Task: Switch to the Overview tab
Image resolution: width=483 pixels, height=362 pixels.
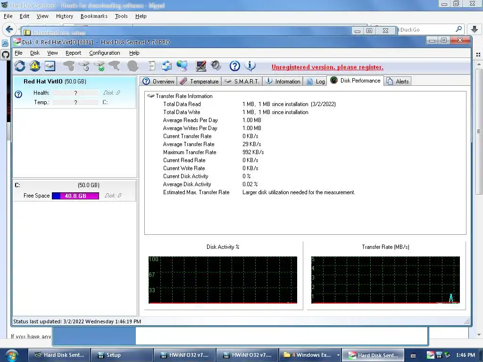Action: [158, 81]
